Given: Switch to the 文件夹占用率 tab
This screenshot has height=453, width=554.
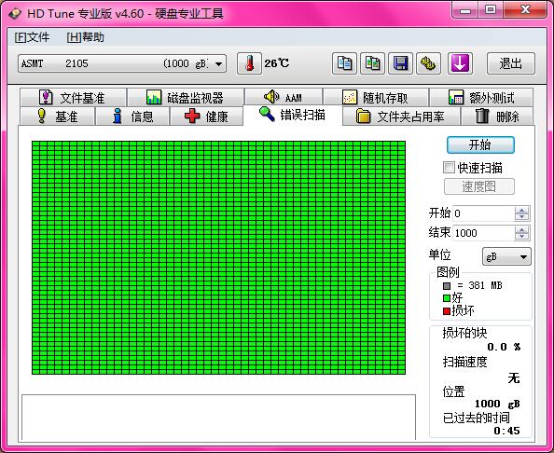Looking at the screenshot, I should [x=401, y=117].
